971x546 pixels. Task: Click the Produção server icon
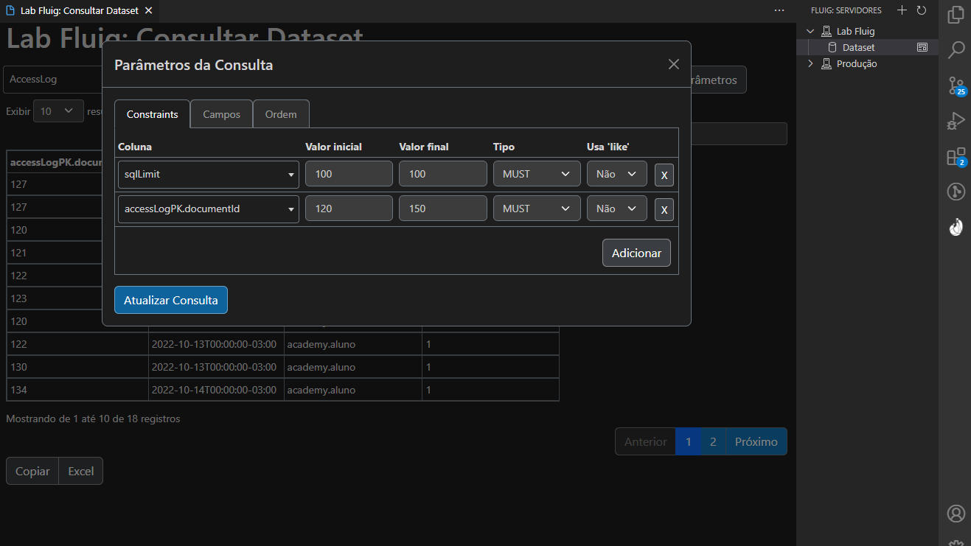(x=828, y=64)
